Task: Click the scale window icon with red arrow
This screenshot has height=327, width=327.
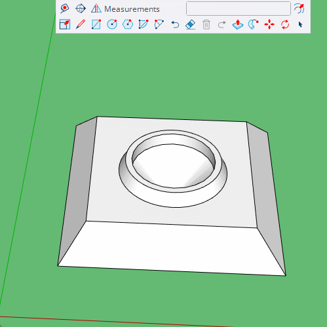Action: (65, 24)
